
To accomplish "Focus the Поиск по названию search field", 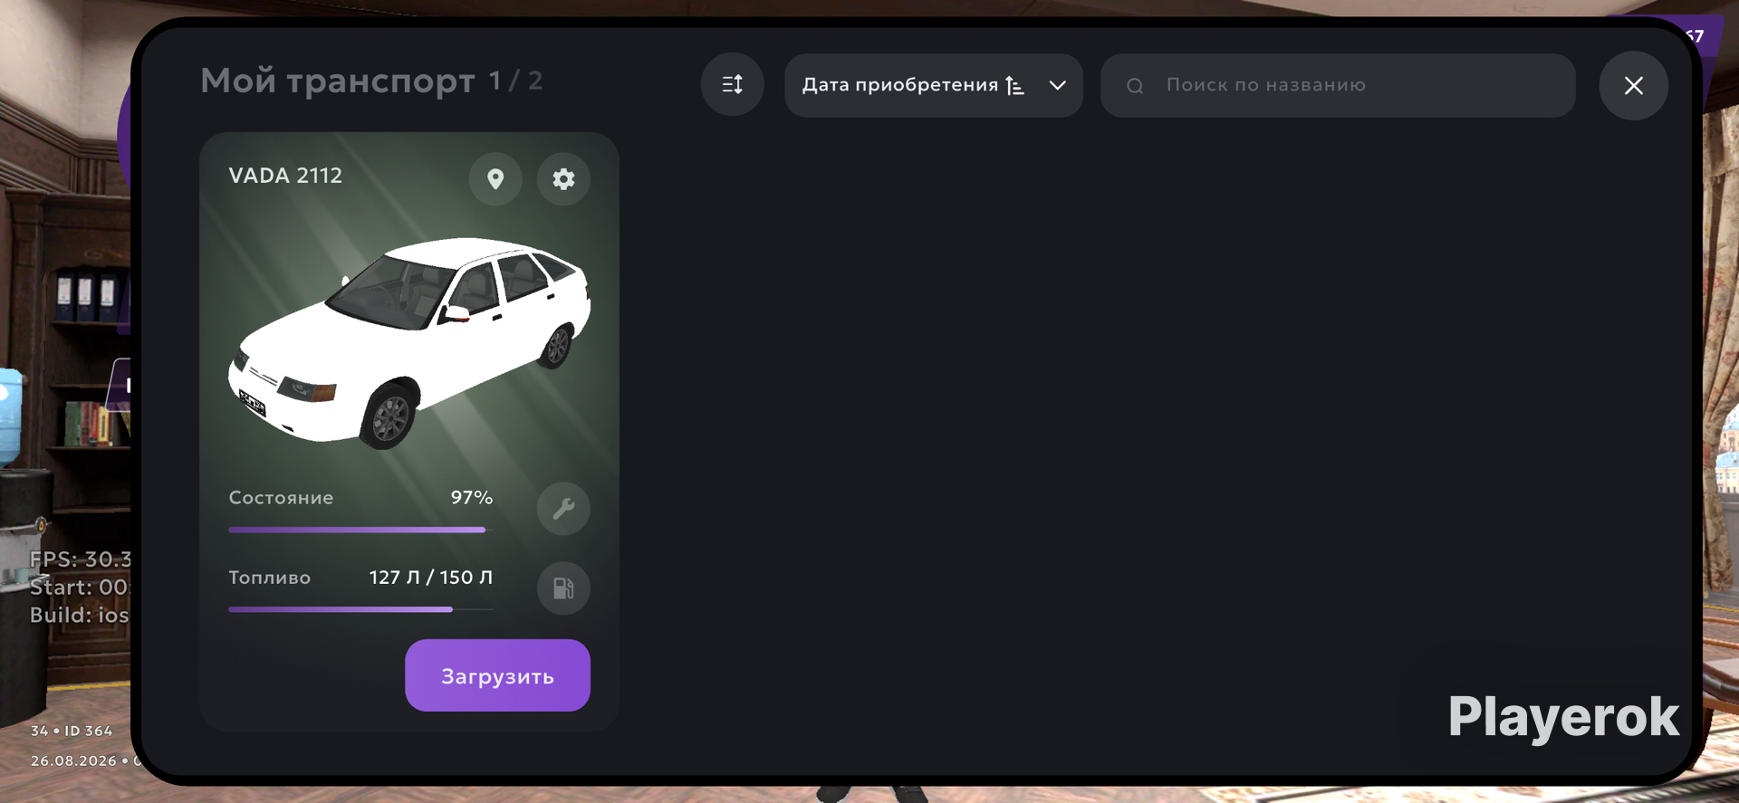I will 1338,85.
